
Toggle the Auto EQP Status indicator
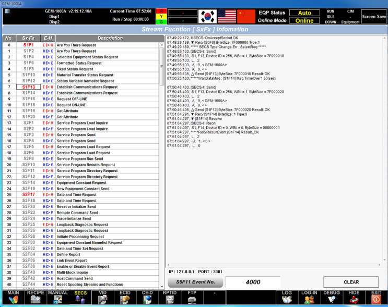[x=304, y=13]
